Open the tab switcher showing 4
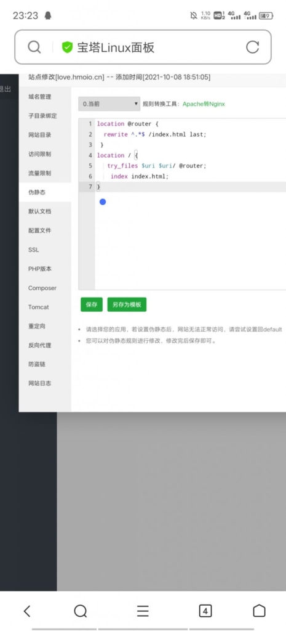Image resolution: width=286 pixels, height=631 pixels. click(x=205, y=611)
